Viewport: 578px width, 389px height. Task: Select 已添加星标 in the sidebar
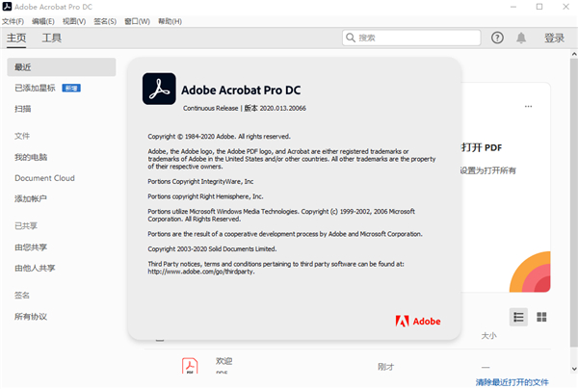click(35, 88)
